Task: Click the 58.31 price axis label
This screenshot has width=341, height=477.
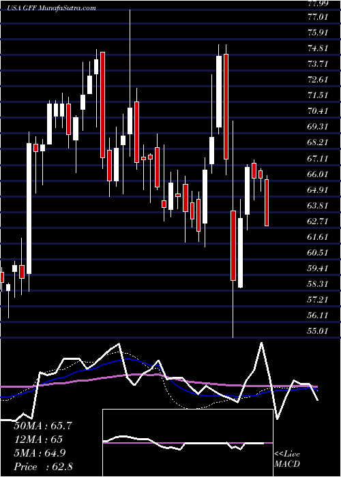Action: click(318, 284)
